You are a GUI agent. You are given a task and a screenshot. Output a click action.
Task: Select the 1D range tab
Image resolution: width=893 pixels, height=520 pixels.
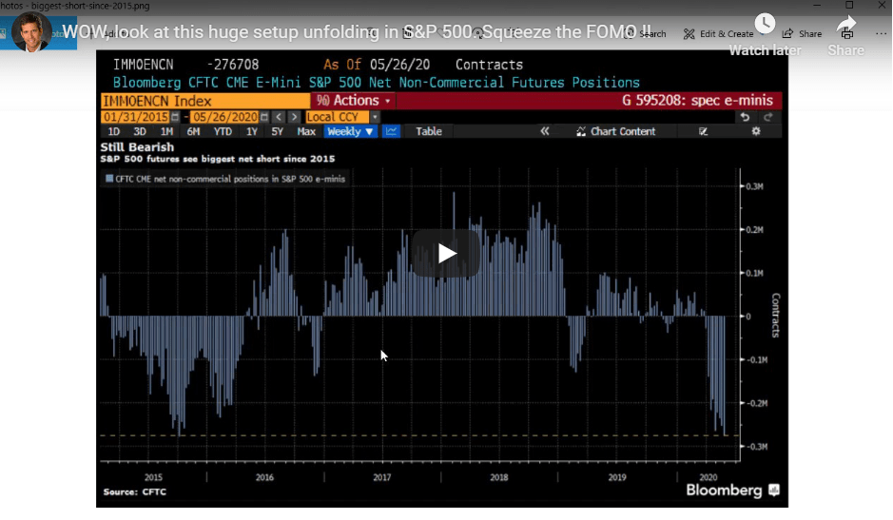click(x=114, y=131)
